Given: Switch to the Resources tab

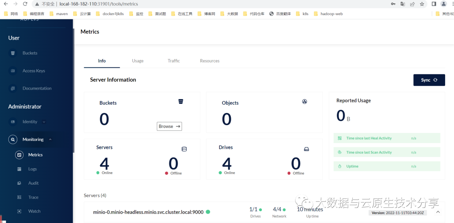Looking at the screenshot, I should click(x=210, y=61).
